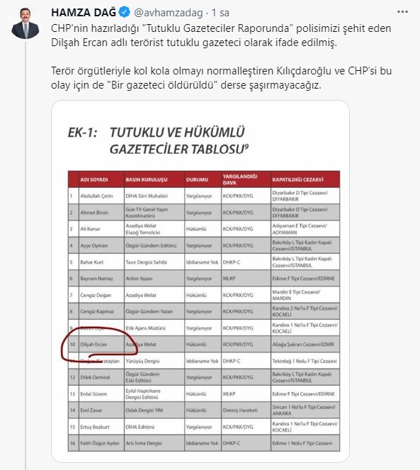The width and height of the screenshot is (420, 470).
Task: Open the tweet's three-dot more options menu
Action: pyautogui.click(x=402, y=12)
